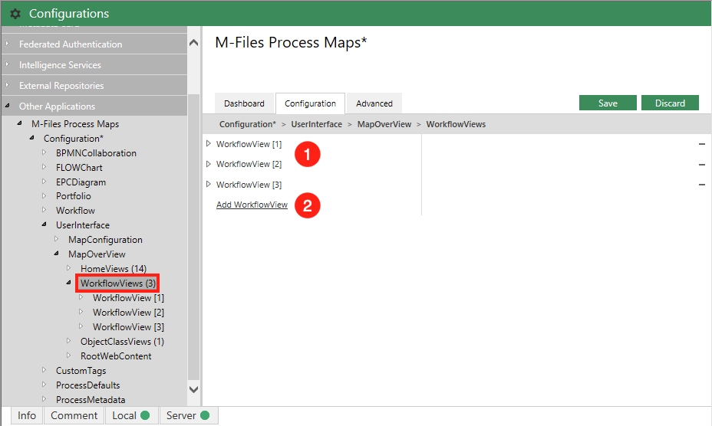
Task: Expand the HomeViews (14) tree node
Action: click(68, 268)
